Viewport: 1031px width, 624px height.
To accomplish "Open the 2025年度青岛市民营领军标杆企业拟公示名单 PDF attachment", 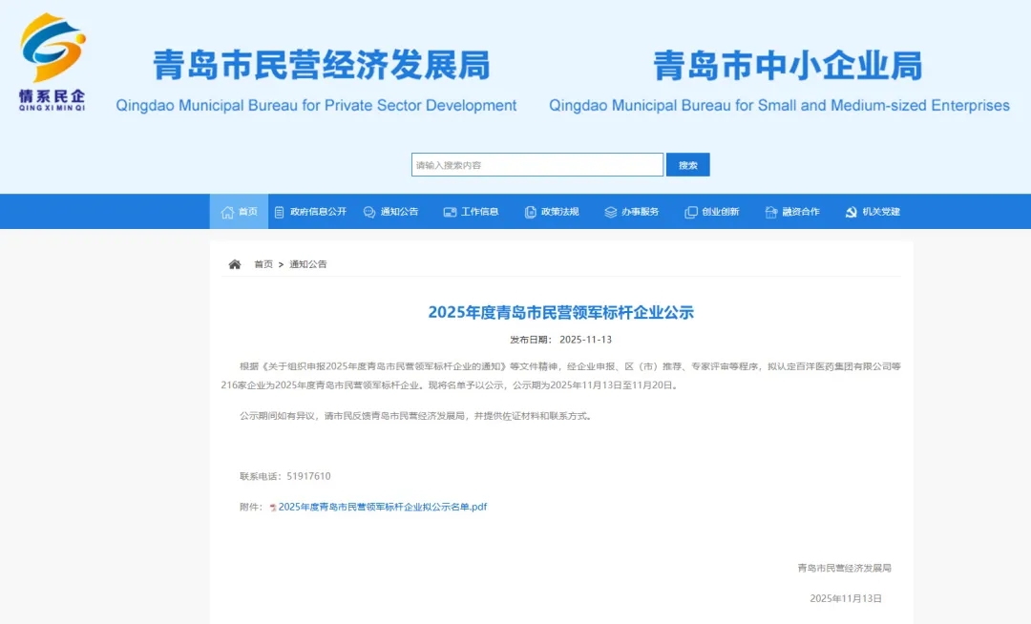I will point(382,507).
